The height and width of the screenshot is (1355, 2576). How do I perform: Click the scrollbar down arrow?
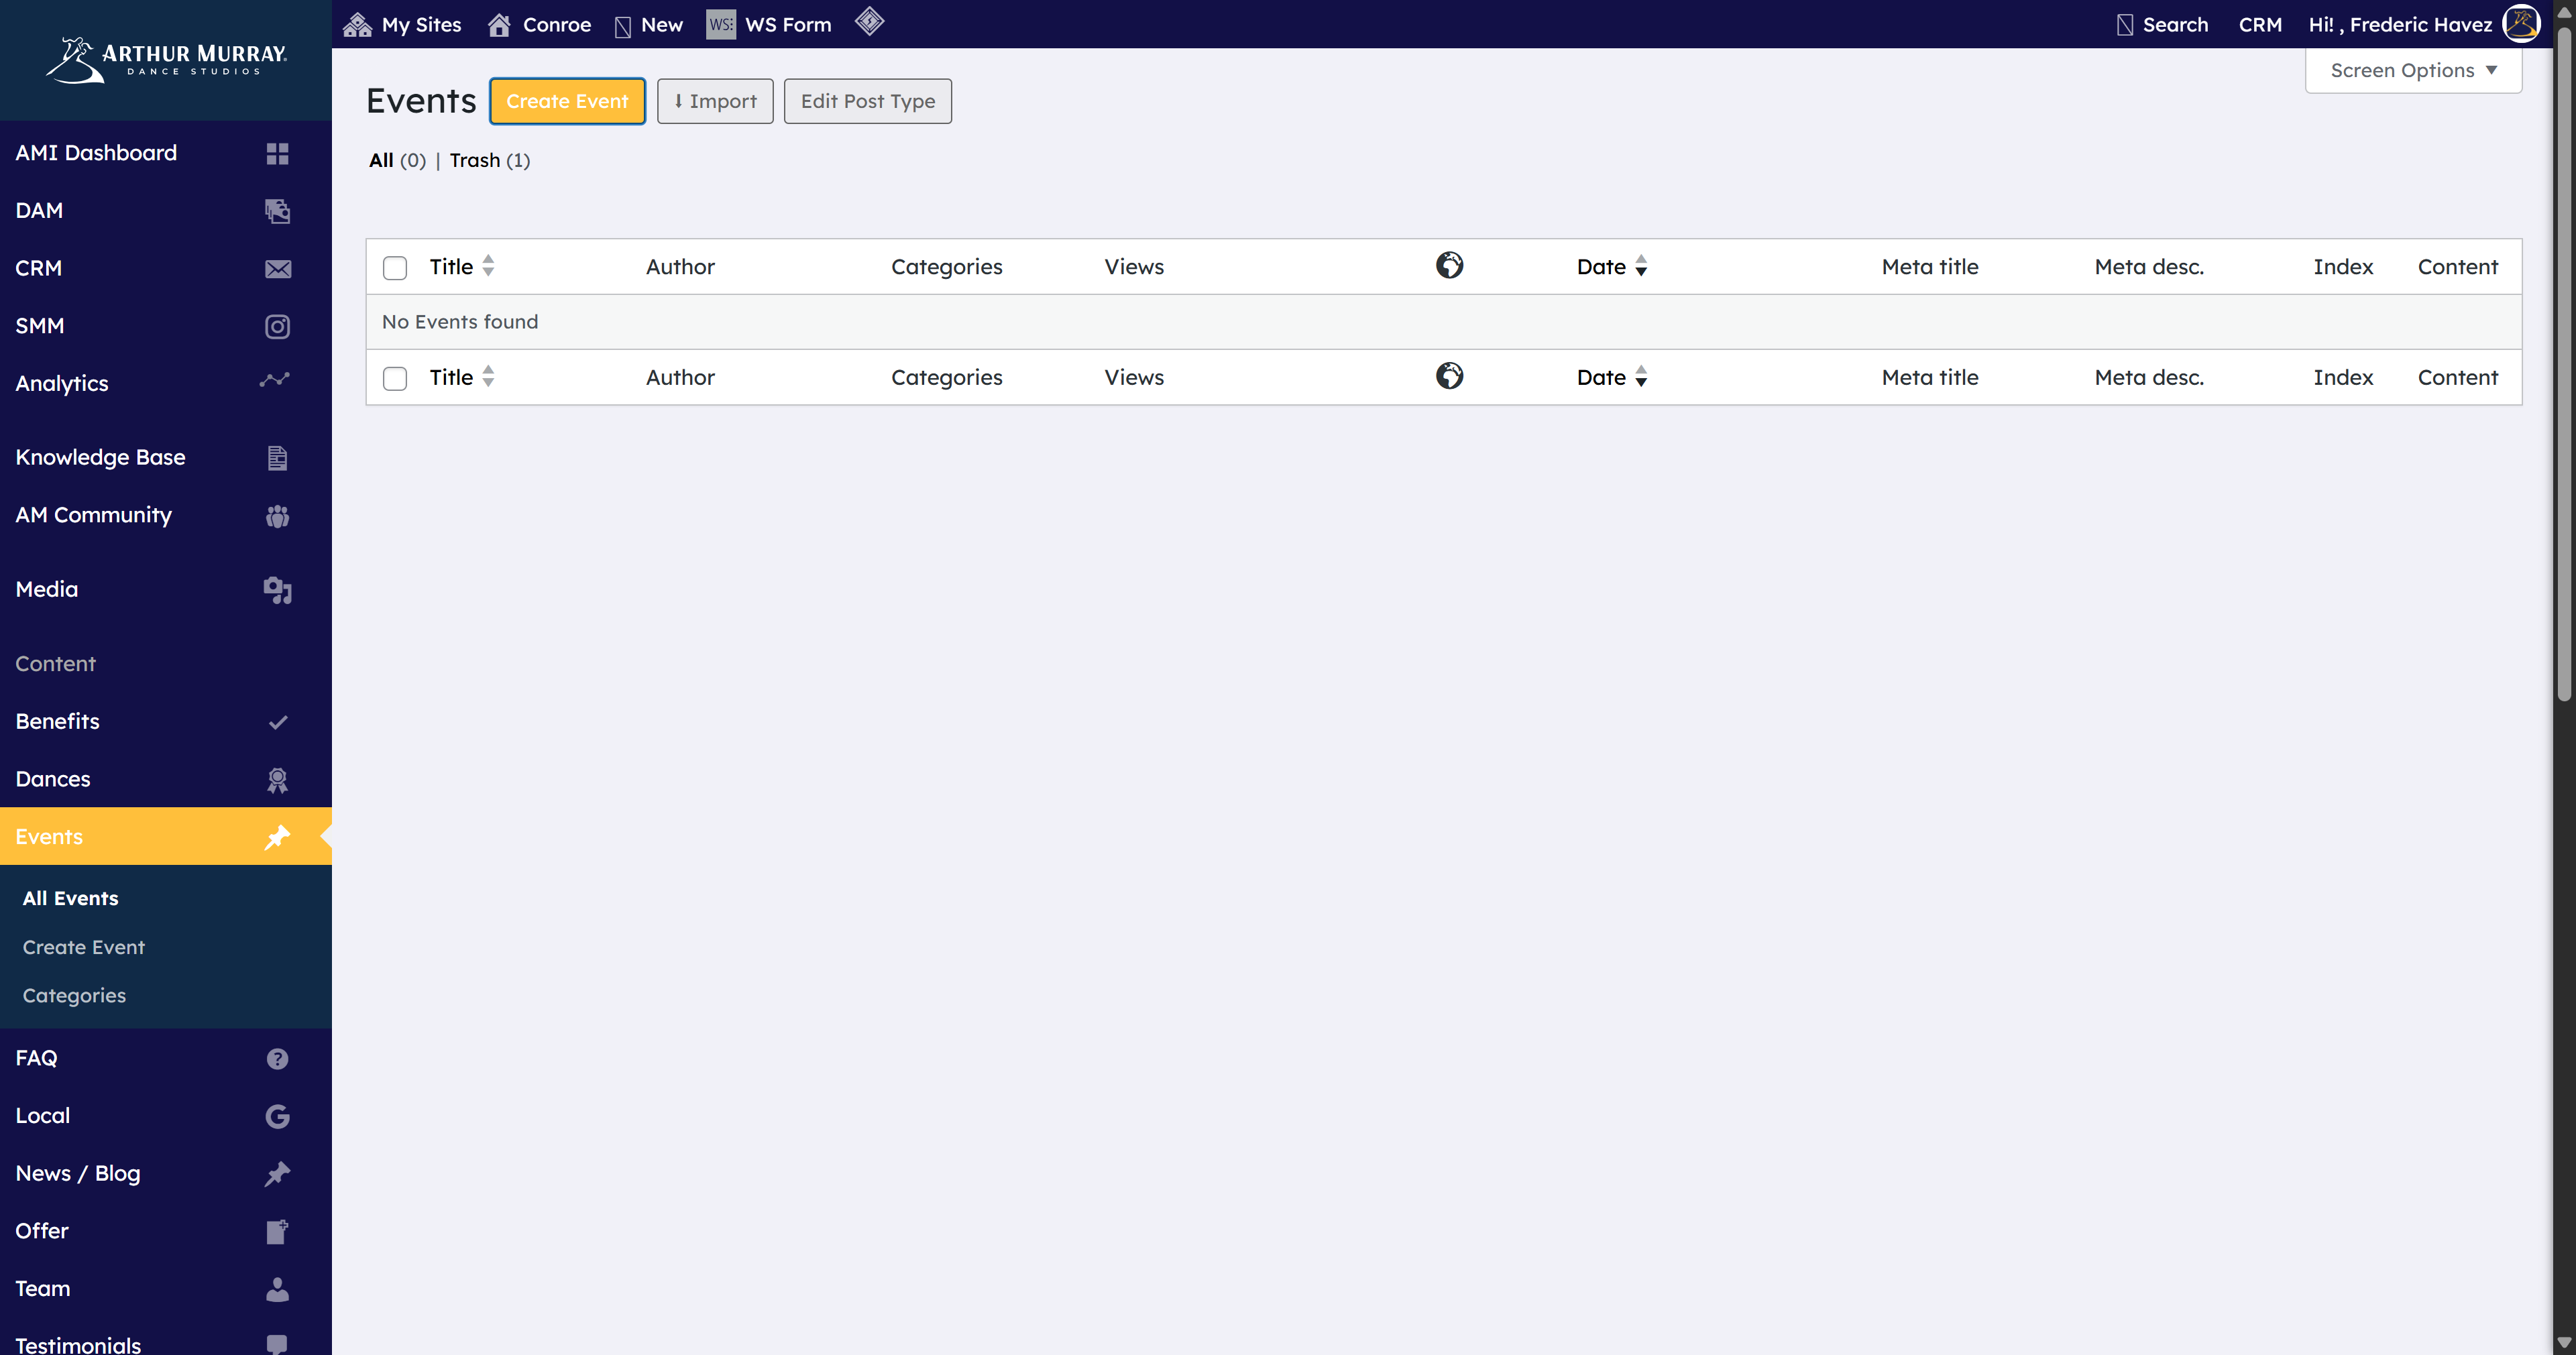[2563, 1342]
